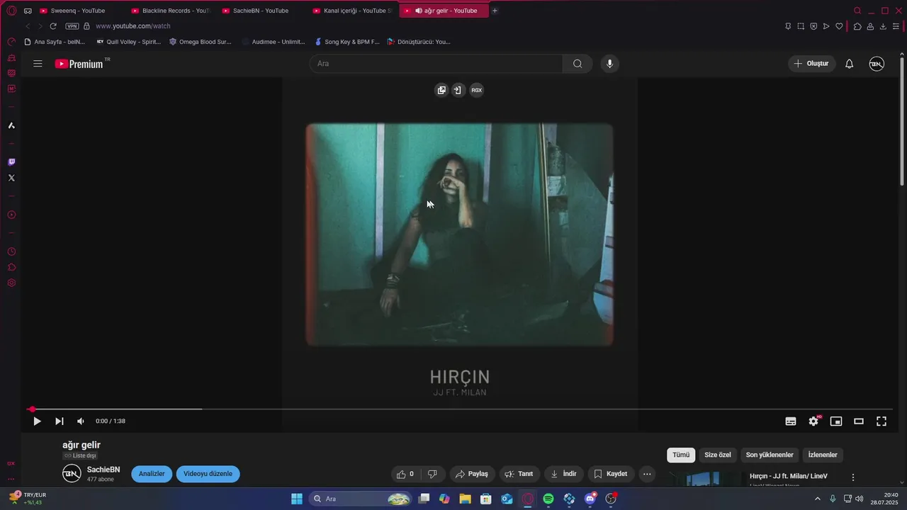Image resolution: width=907 pixels, height=510 pixels.
Task: Click the Paylaş share button
Action: (472, 474)
